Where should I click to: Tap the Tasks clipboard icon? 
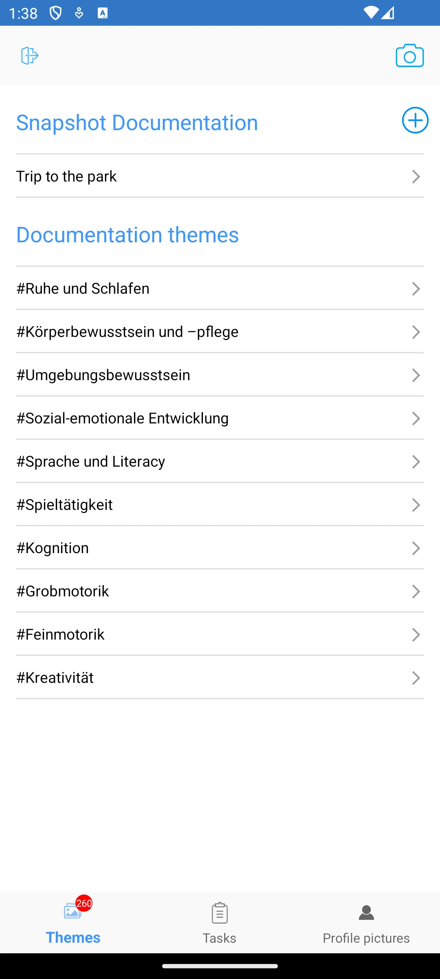pyautogui.click(x=220, y=913)
